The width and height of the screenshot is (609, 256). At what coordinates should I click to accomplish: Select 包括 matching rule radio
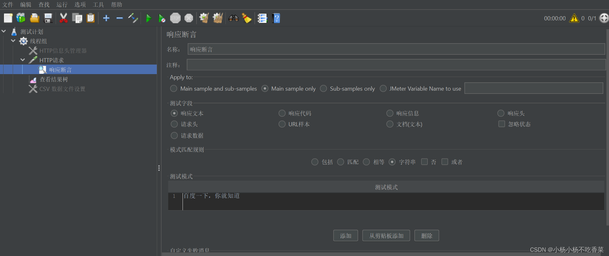tap(315, 162)
